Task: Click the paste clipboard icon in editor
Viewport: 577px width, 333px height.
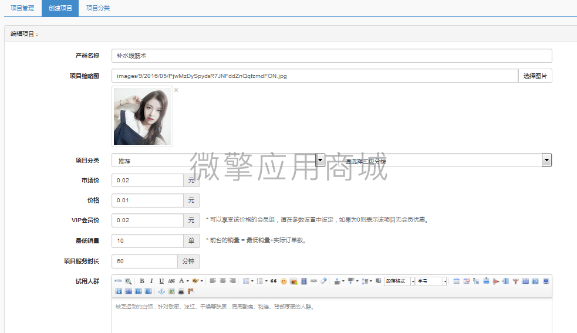Action: [x=191, y=291]
